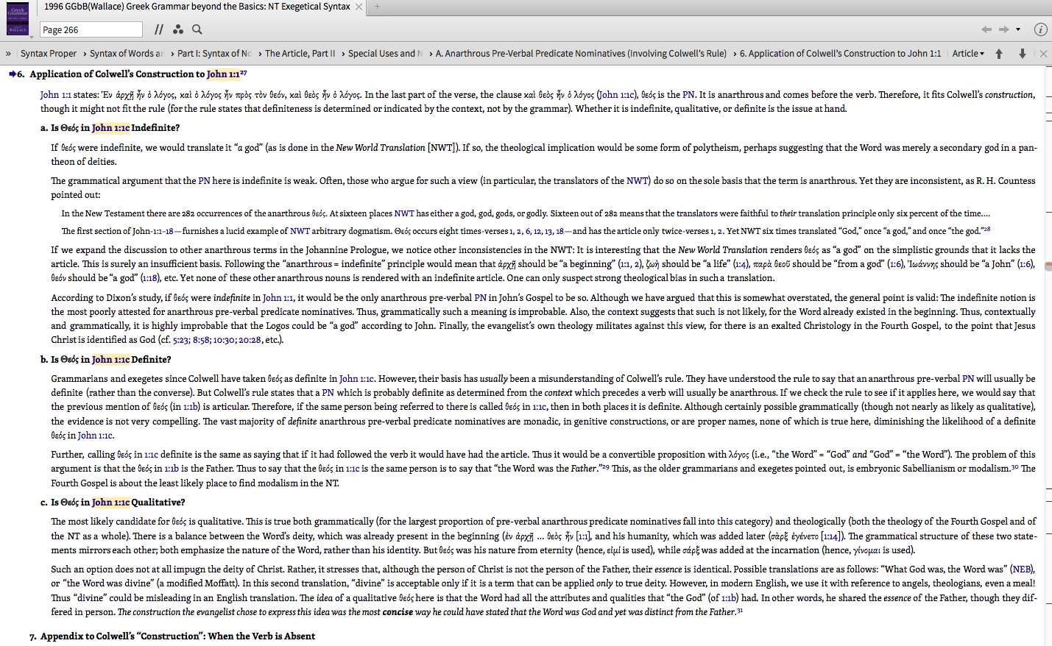1052x646 pixels.
Task: Open the NEB abbreviation link
Action: pos(1021,569)
